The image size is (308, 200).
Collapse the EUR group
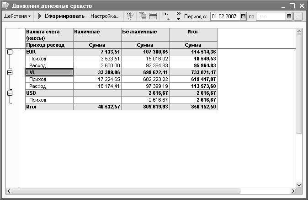[10, 53]
